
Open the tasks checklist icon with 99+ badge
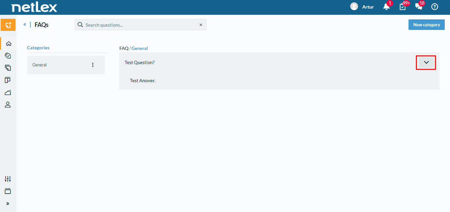pos(403,7)
